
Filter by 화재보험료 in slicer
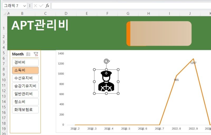click(25, 110)
